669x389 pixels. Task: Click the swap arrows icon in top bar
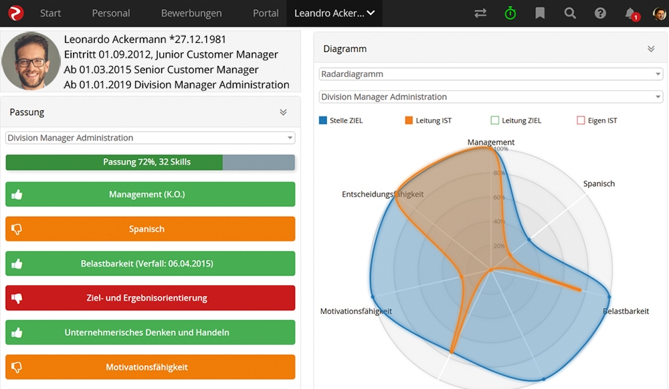(x=480, y=13)
